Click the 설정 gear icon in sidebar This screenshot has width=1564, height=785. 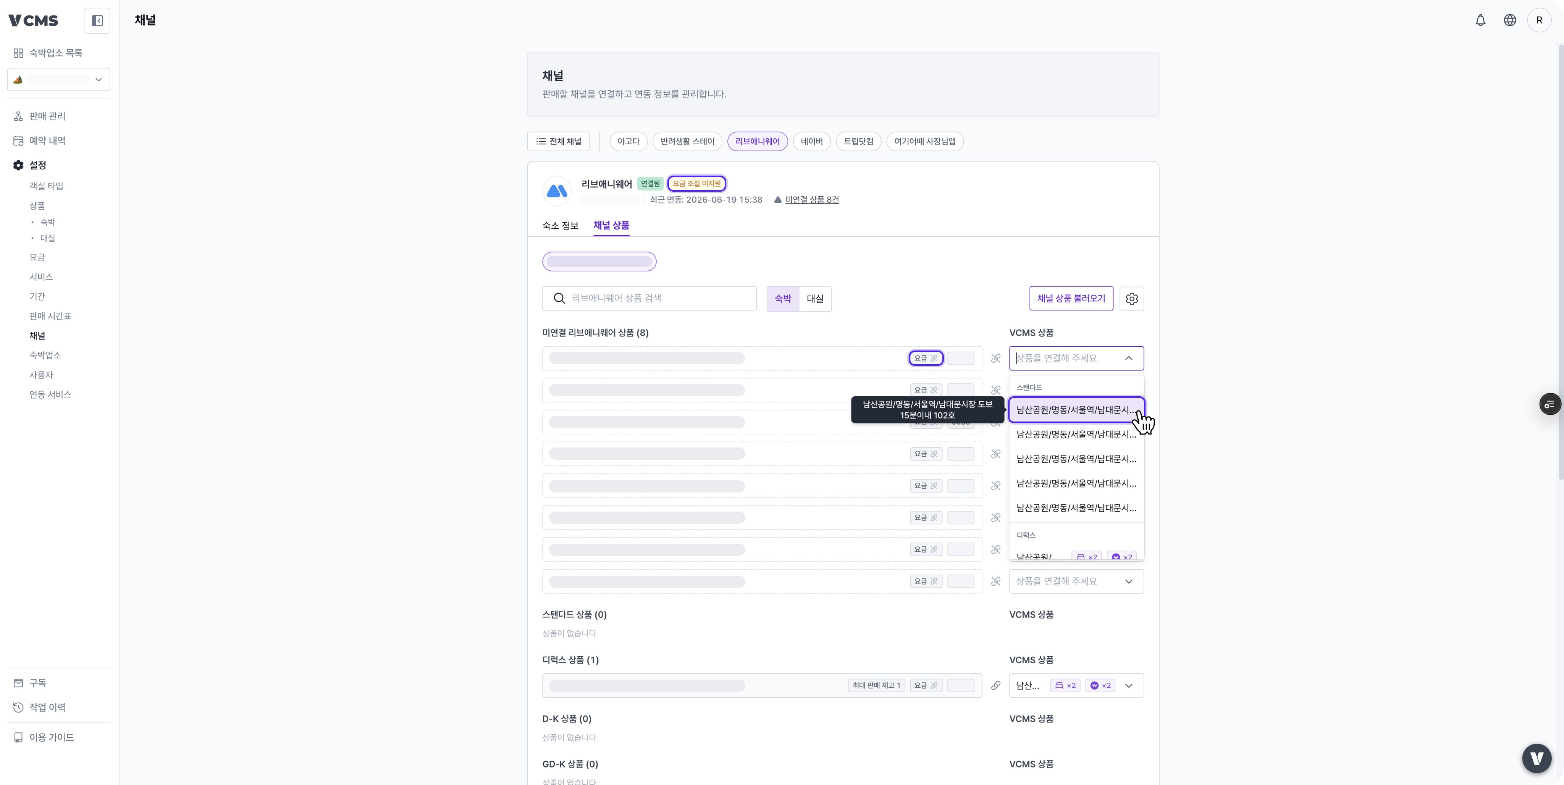pos(18,165)
